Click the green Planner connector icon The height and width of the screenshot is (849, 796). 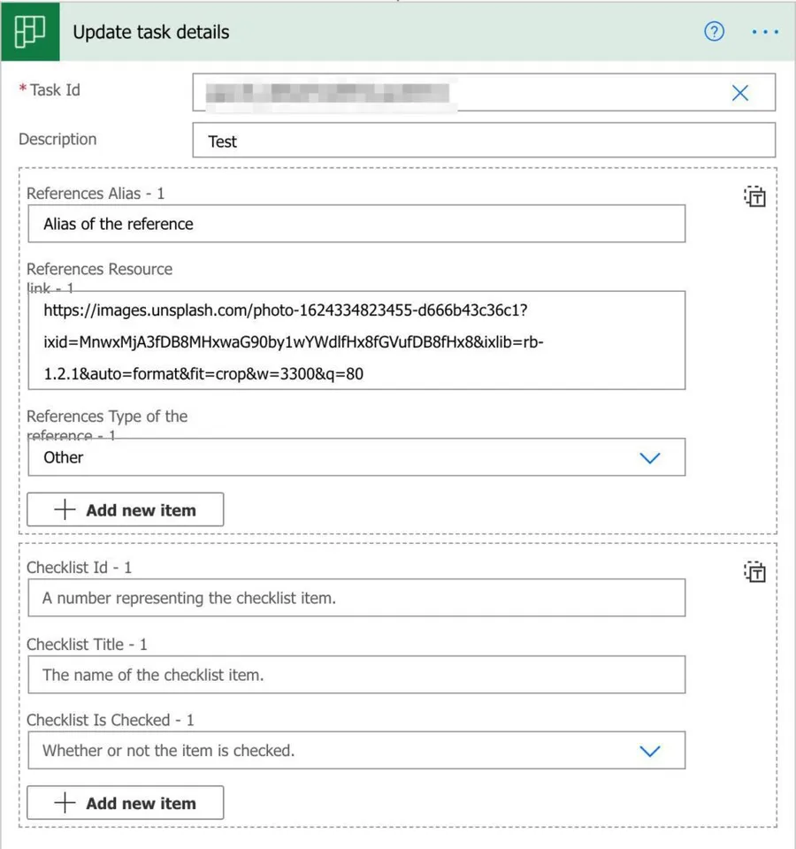pos(29,33)
